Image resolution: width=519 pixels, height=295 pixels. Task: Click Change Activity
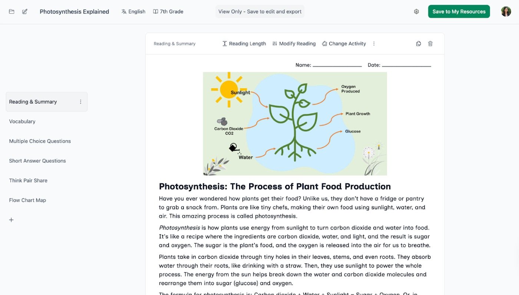tap(344, 44)
